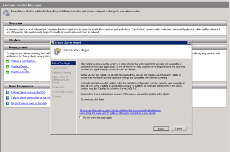Open Failover cluster topics on the Web
The image size is (230, 152).
28,92
